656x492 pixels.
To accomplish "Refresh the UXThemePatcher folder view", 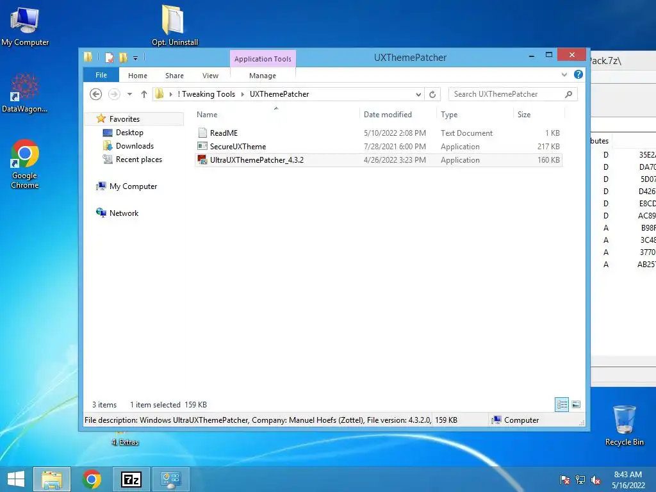I will tap(432, 95).
